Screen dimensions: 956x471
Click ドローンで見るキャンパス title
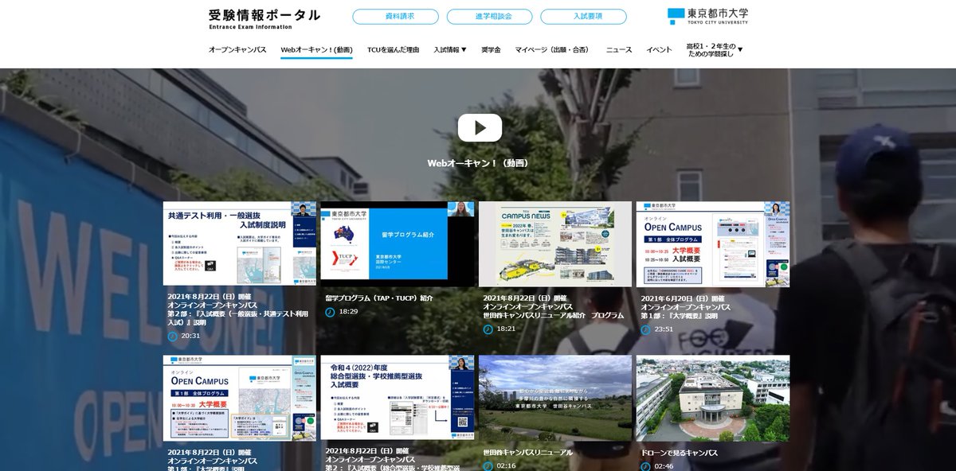[679, 453]
